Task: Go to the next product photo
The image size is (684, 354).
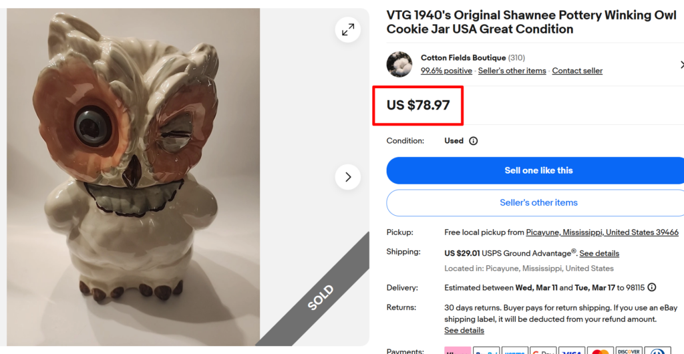Action: (348, 177)
